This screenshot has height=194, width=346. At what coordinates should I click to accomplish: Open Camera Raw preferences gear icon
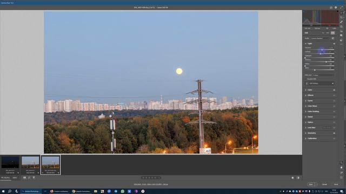(x=336, y=8)
